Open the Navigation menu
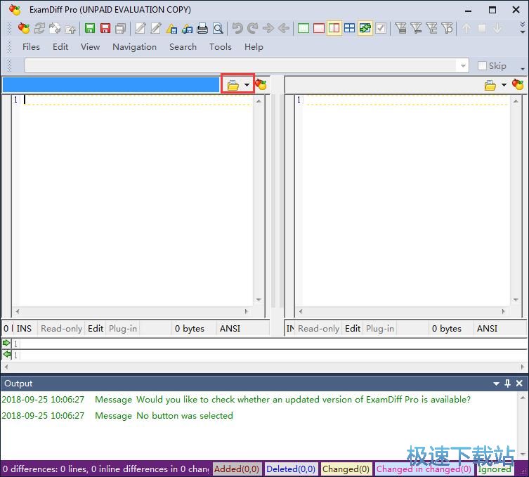 [134, 46]
